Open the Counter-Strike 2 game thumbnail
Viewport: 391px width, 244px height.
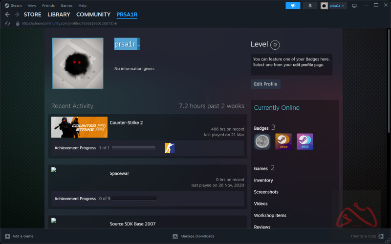point(79,127)
